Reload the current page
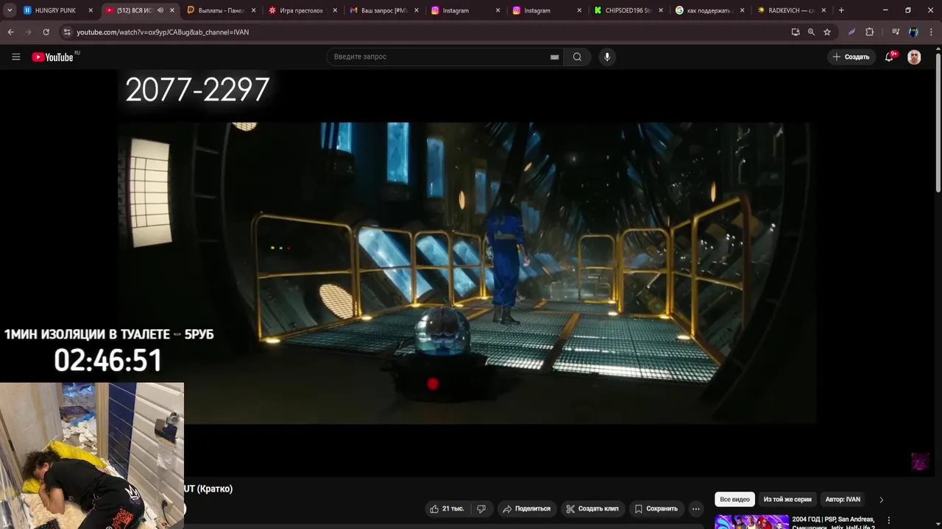The image size is (942, 529). [x=46, y=32]
